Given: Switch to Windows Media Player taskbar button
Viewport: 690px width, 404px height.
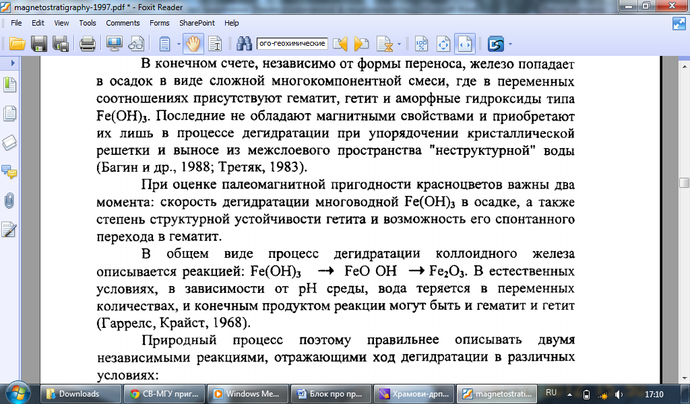Looking at the screenshot, I should tap(248, 394).
